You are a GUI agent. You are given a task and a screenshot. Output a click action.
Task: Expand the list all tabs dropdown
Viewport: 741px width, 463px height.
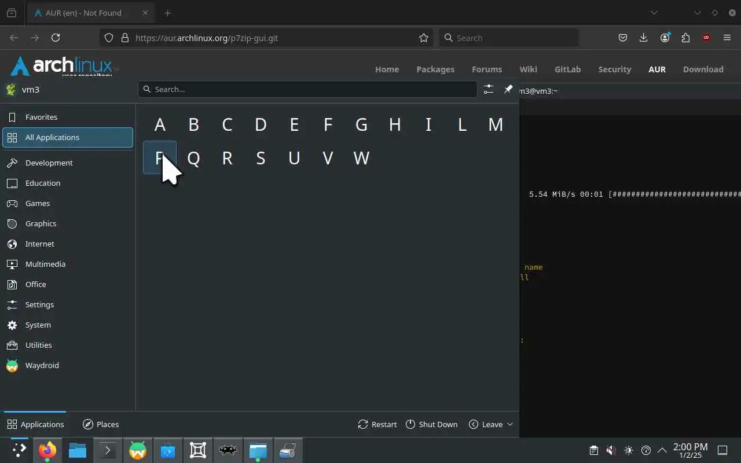click(654, 13)
